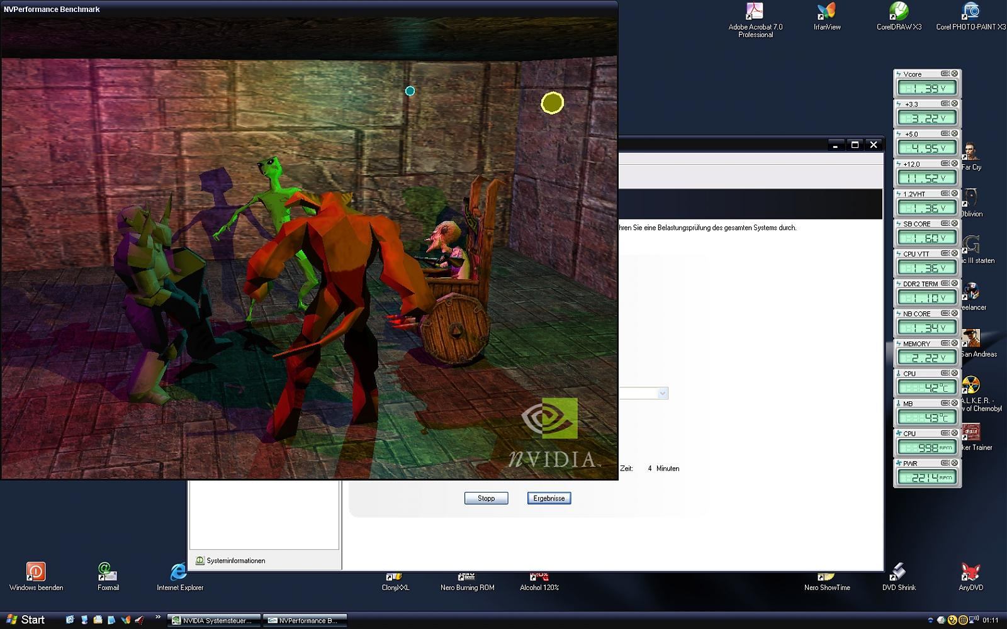Screen dimensions: 1007x629
Task: Select Corel PHOTO-PAINT X3 desktop icon
Action: point(970,17)
